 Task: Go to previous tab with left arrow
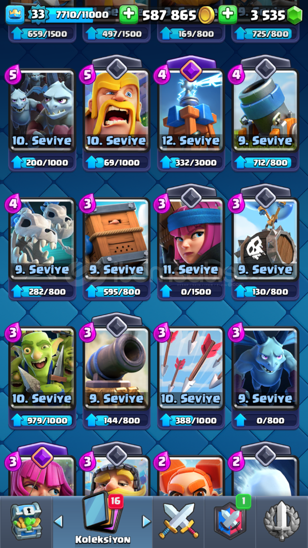point(59,522)
